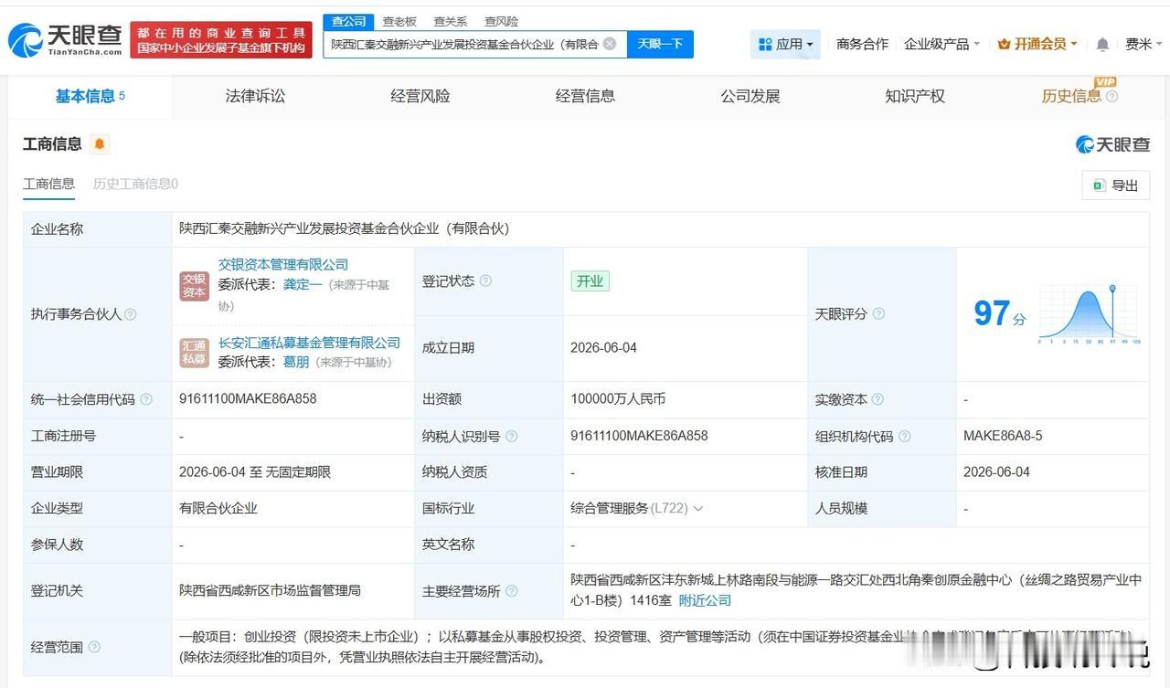Expand the 综合管理服务 (L722) industry chevron
Viewport: 1170px width, 688px height.
(698, 508)
